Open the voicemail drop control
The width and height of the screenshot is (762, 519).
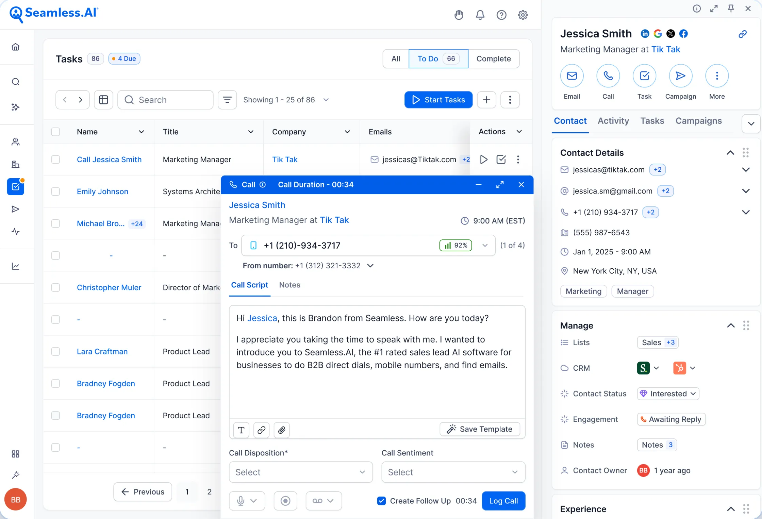[324, 501]
